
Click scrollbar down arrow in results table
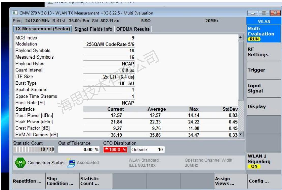point(241,135)
